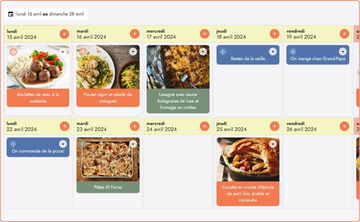
Task: Add a meal to lundi 15 avril
Action: tap(64, 34)
